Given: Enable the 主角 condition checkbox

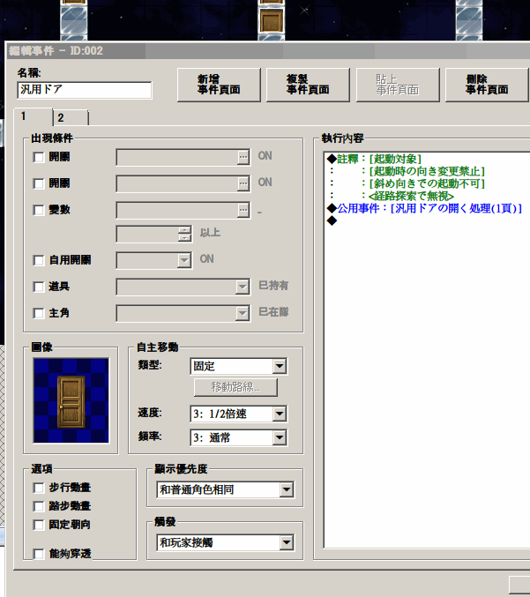Looking at the screenshot, I should 39,313.
